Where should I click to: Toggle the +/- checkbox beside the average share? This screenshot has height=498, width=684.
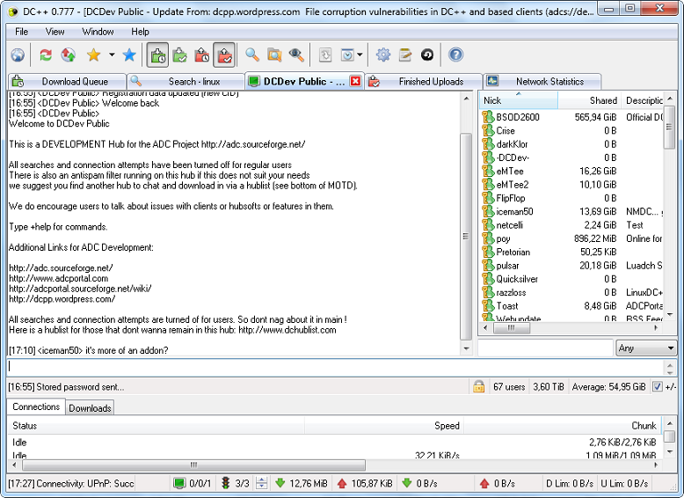[658, 386]
